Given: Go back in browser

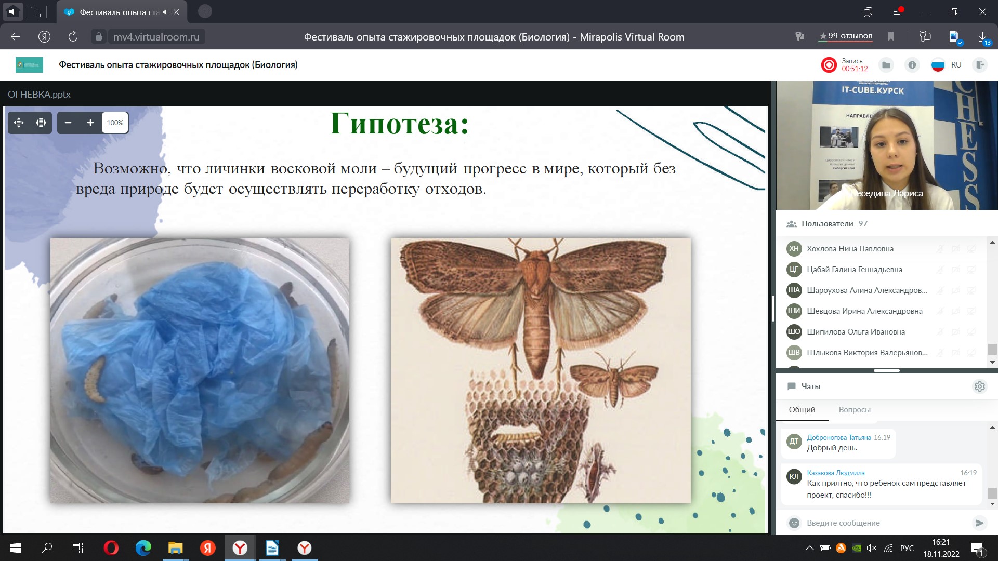Looking at the screenshot, I should 15,37.
